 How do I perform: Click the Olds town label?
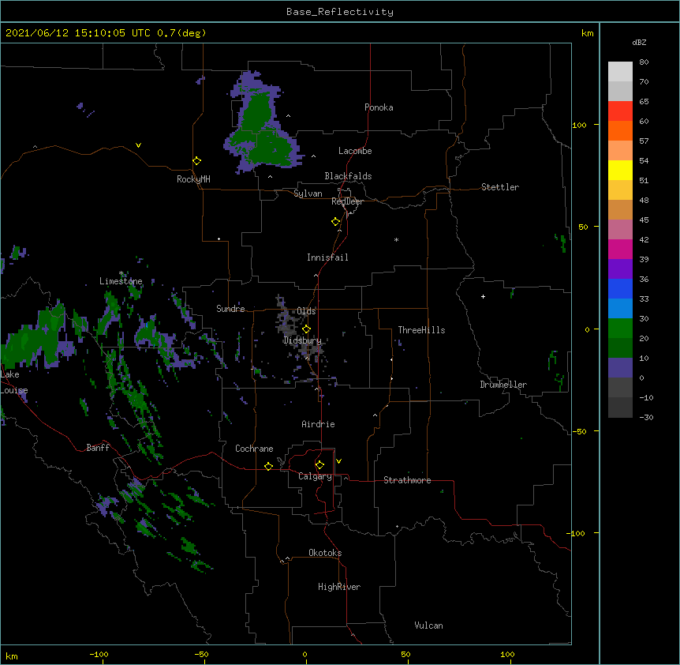click(306, 311)
